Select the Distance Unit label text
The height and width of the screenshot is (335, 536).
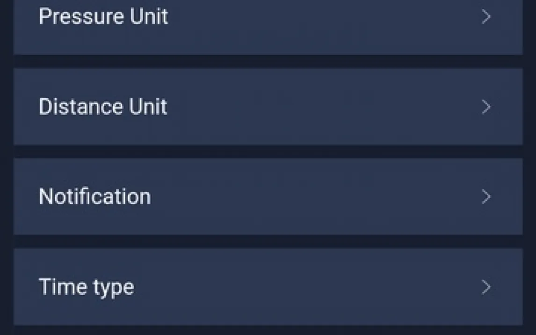pos(103,107)
